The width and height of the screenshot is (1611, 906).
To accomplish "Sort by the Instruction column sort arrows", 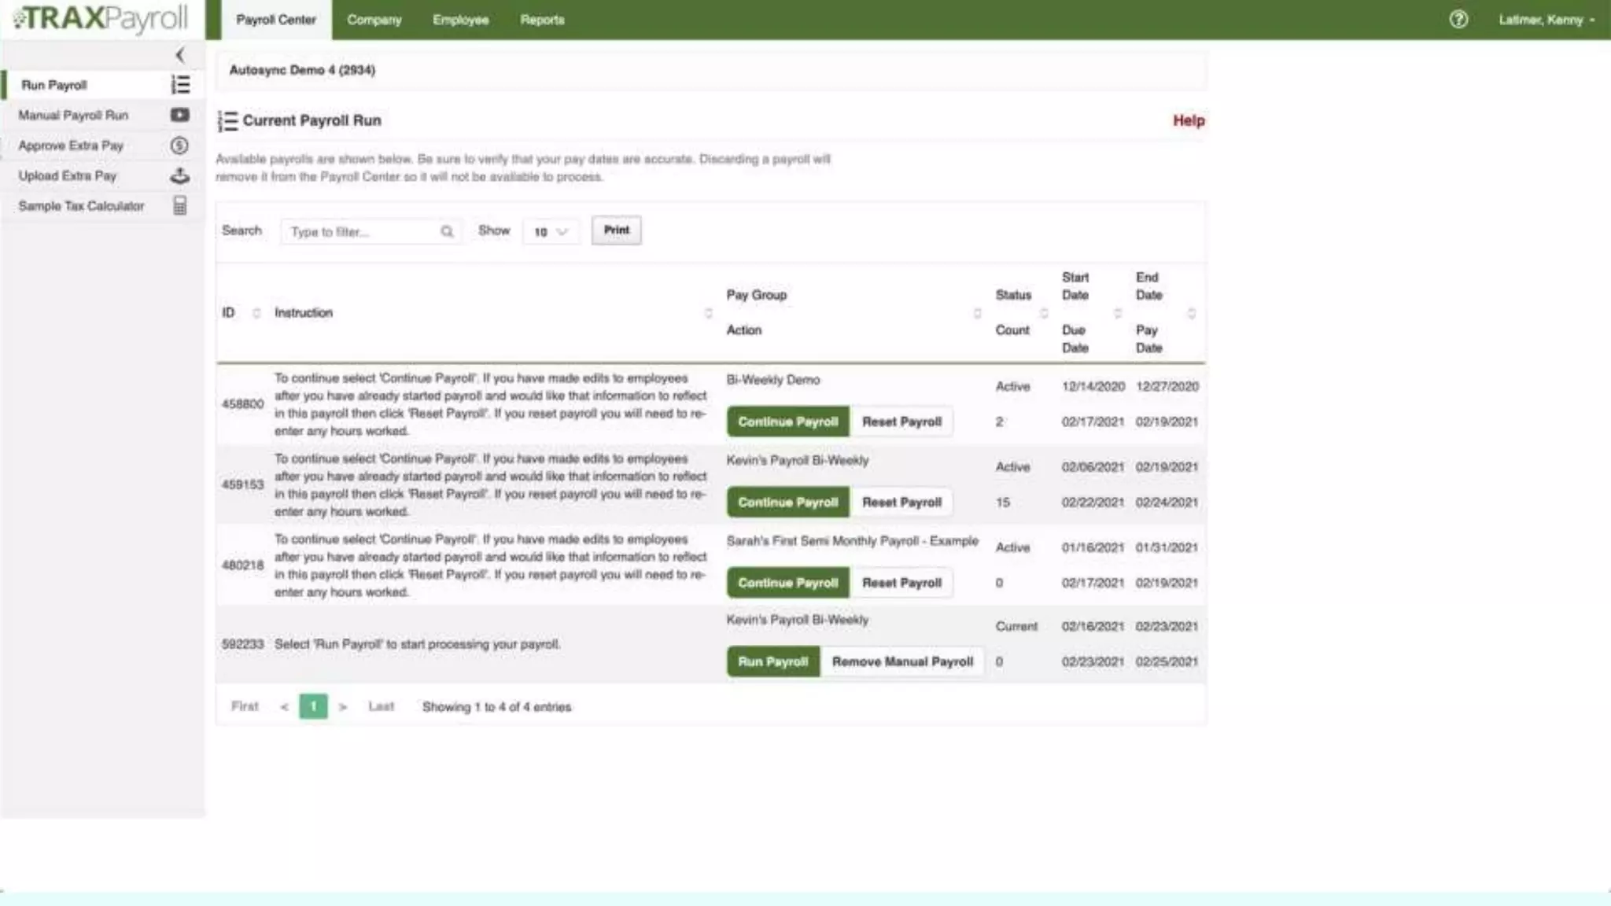I will coord(708,313).
